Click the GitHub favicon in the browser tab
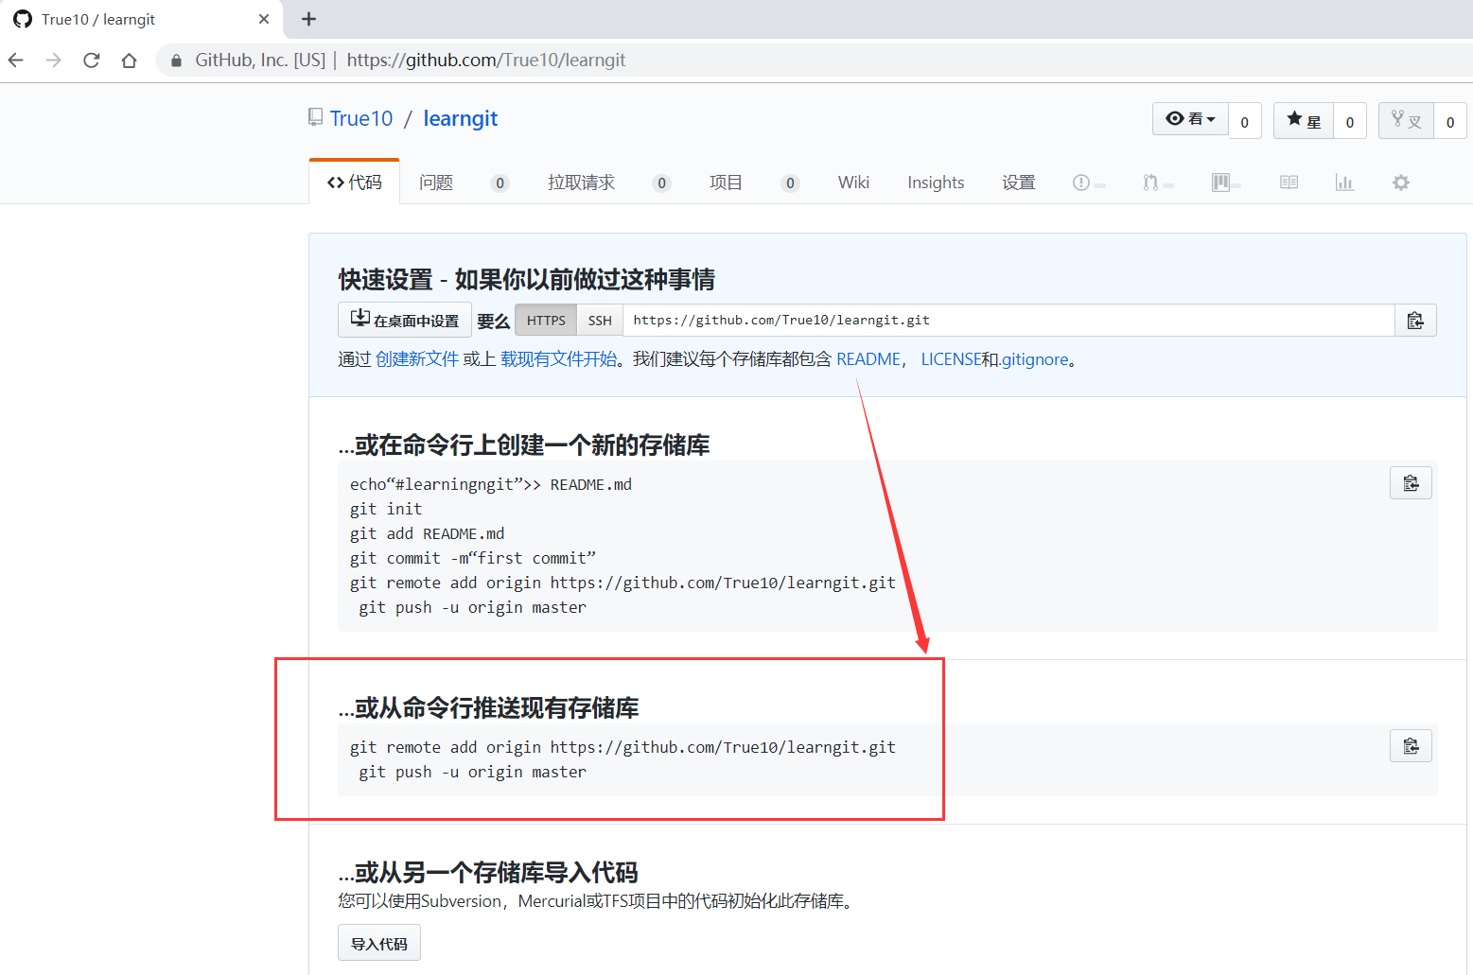 tap(23, 19)
